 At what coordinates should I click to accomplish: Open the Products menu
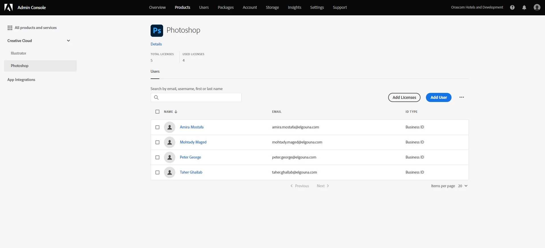[x=182, y=7]
